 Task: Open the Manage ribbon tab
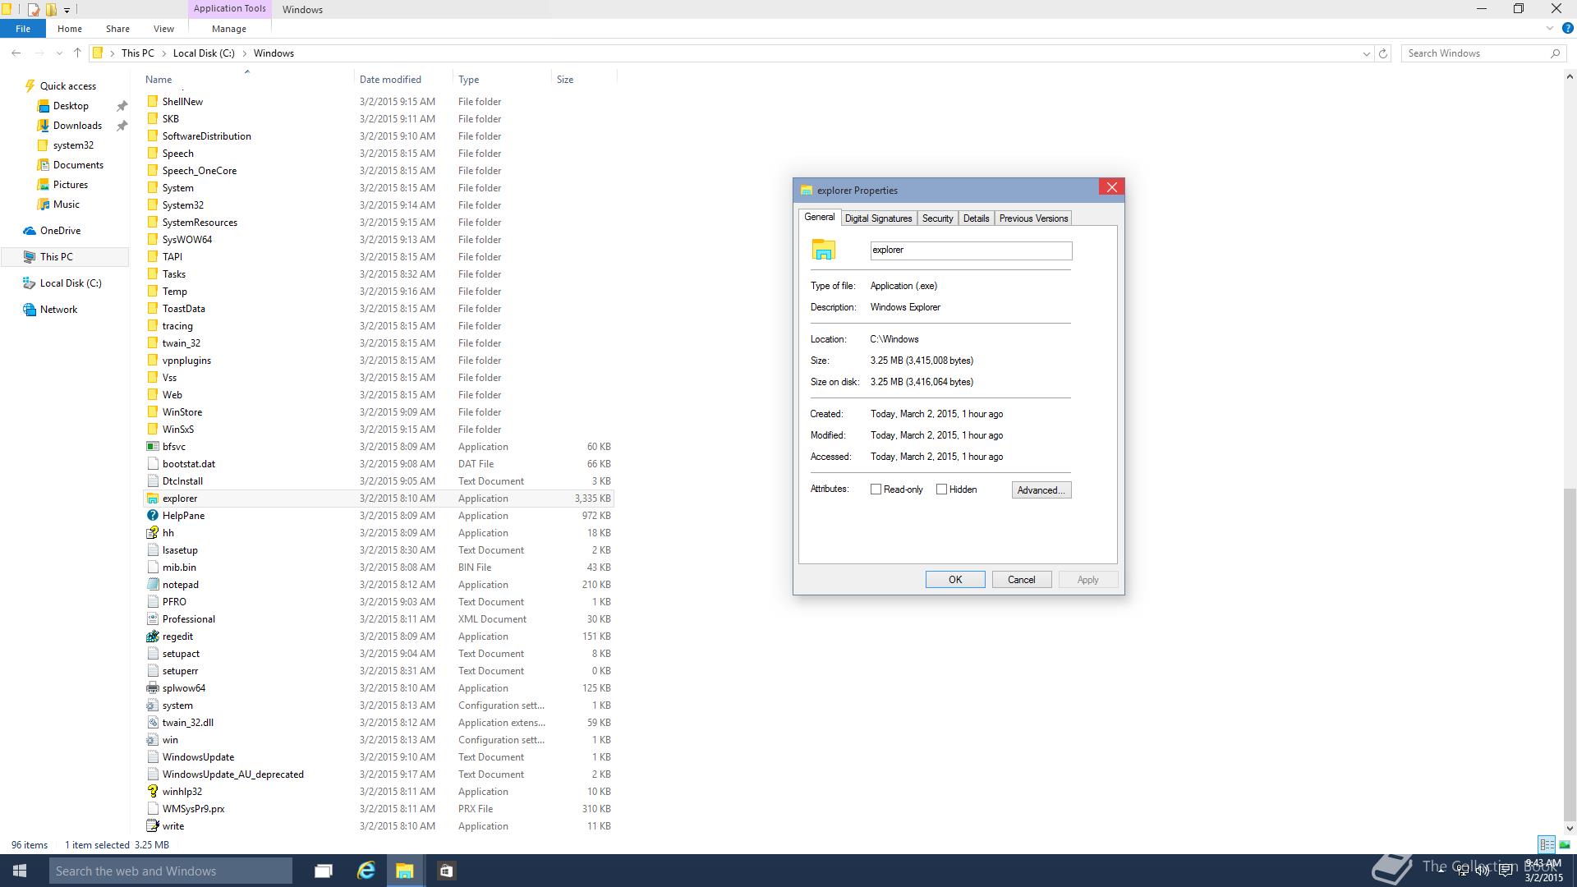click(229, 29)
